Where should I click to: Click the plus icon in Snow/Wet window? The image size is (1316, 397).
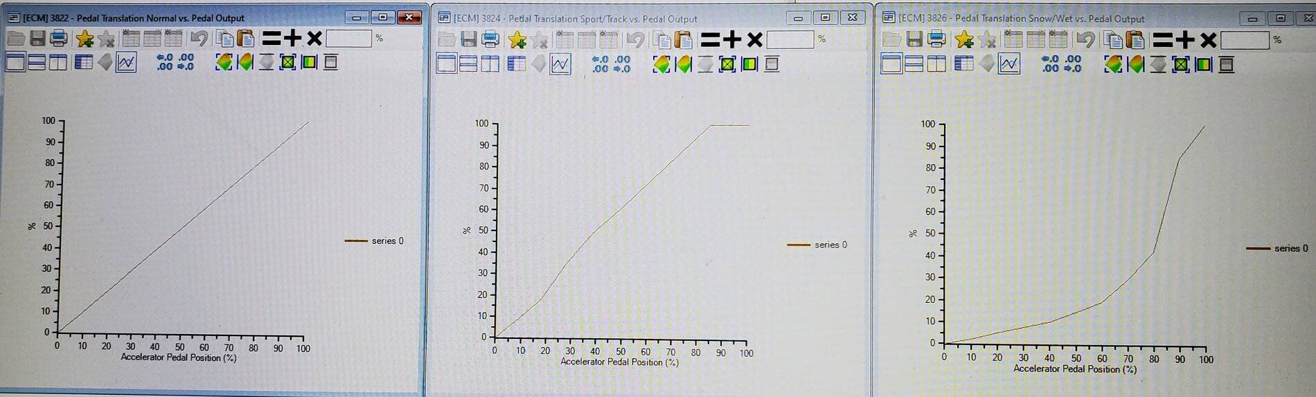(1186, 40)
